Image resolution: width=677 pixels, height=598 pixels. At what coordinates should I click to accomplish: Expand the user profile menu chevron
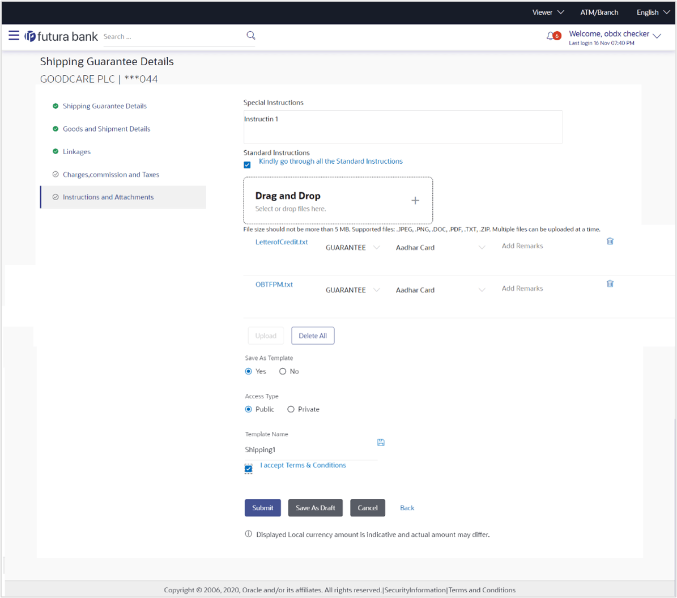coord(657,36)
